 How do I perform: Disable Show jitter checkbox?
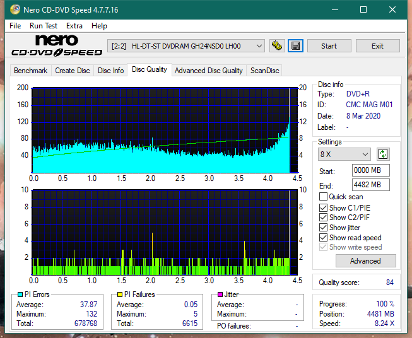[x=323, y=228]
